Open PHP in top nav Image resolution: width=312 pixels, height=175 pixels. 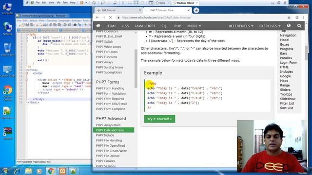click(177, 26)
